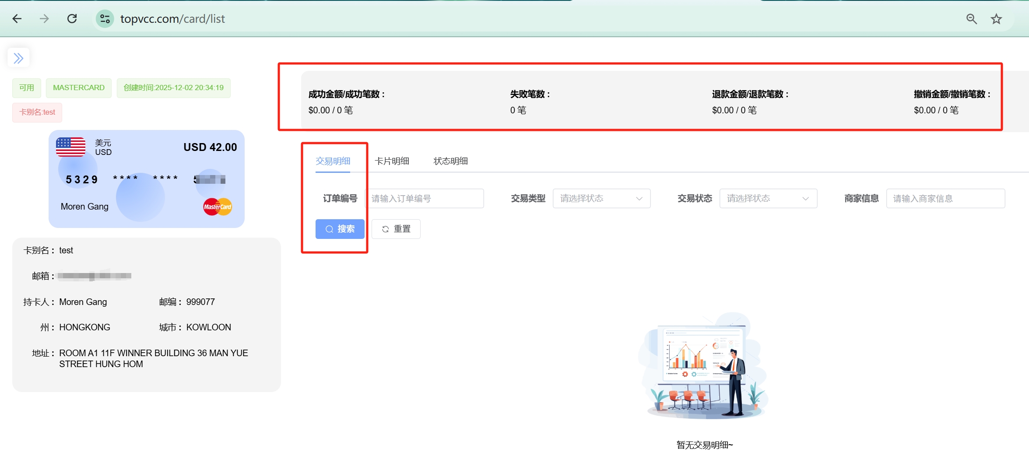
Task: Open site info icon in address bar
Action: [x=105, y=19]
